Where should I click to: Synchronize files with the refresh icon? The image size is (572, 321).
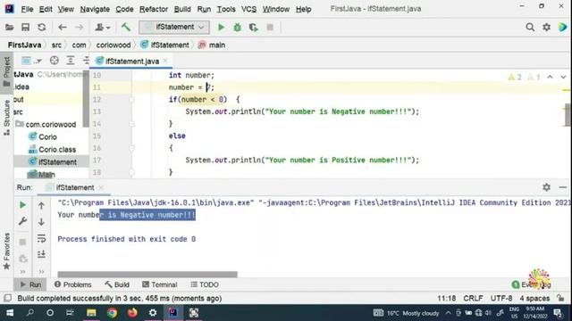click(42, 28)
